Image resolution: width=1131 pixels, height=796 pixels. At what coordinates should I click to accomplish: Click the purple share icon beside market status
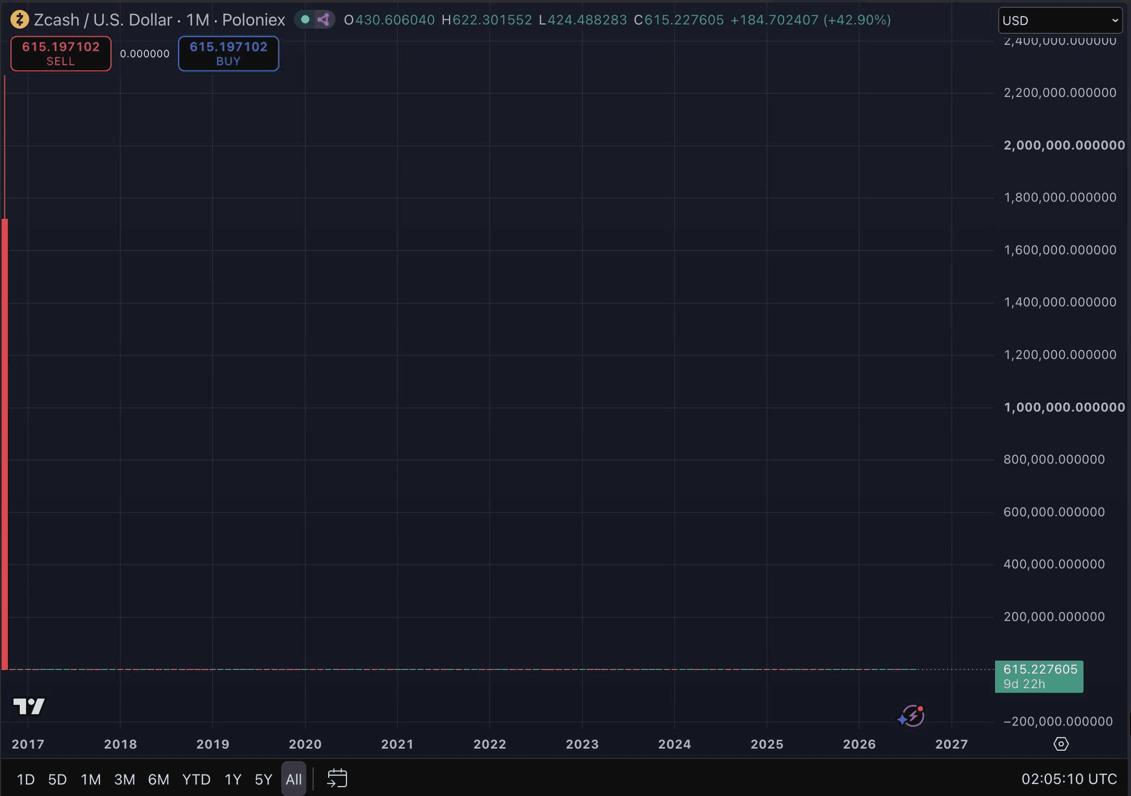pyautogui.click(x=324, y=20)
